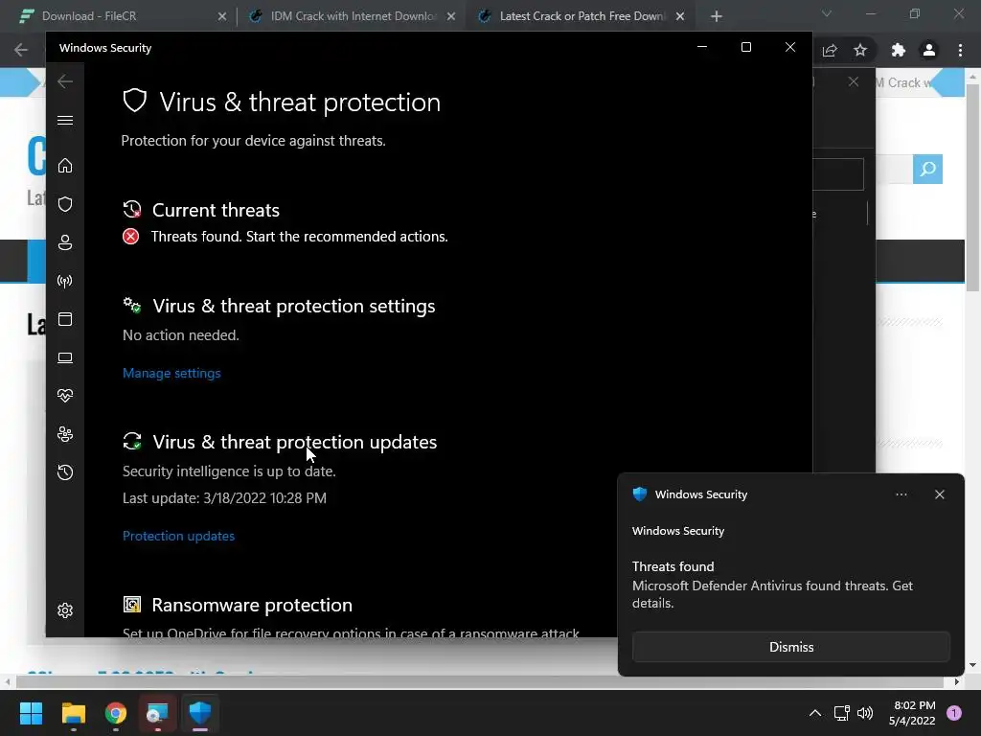
Task: Close the Latest Crack or Patch browser tab
Action: [680, 16]
